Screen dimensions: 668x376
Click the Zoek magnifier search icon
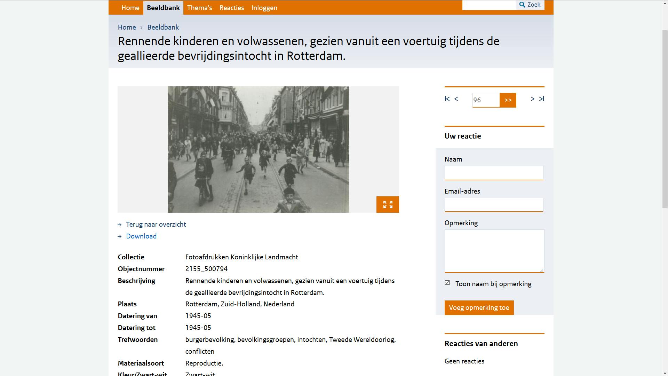click(522, 5)
